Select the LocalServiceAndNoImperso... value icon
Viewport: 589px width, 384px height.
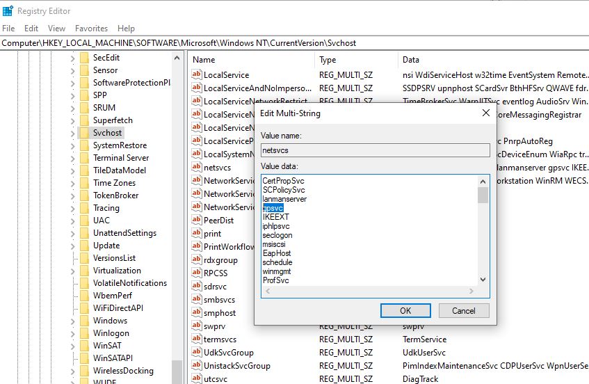coord(197,88)
